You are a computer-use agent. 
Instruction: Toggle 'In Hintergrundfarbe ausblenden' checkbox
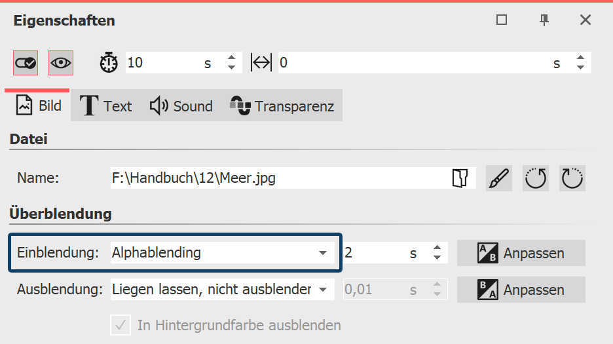119,325
